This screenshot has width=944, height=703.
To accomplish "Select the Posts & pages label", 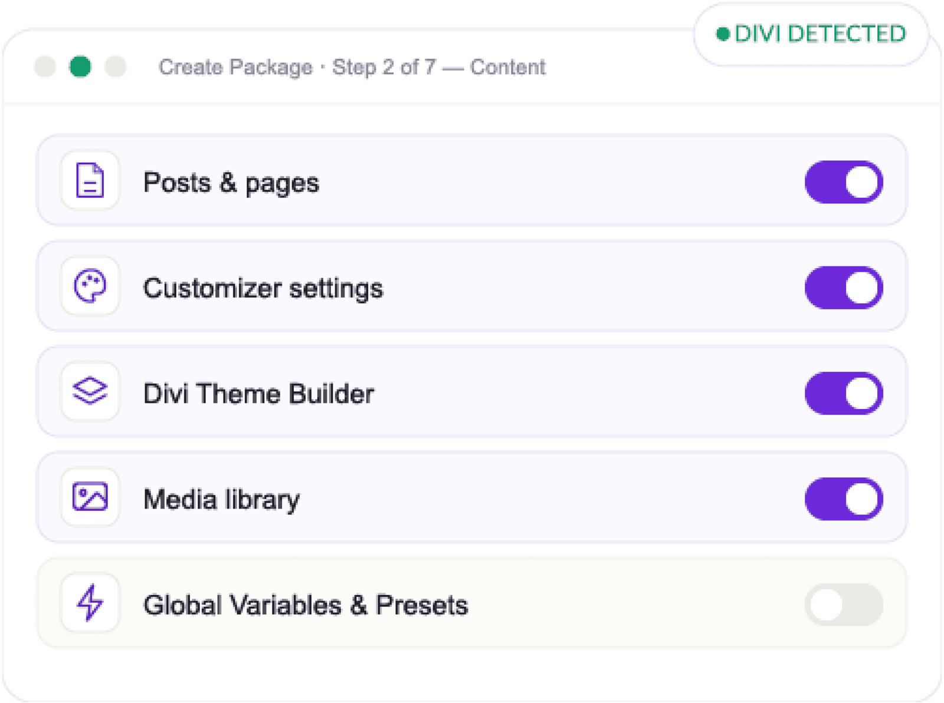I will pos(231,183).
